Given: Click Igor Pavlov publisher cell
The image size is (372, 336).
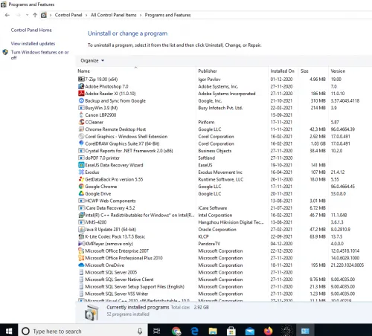Looking at the screenshot, I should (209, 80).
